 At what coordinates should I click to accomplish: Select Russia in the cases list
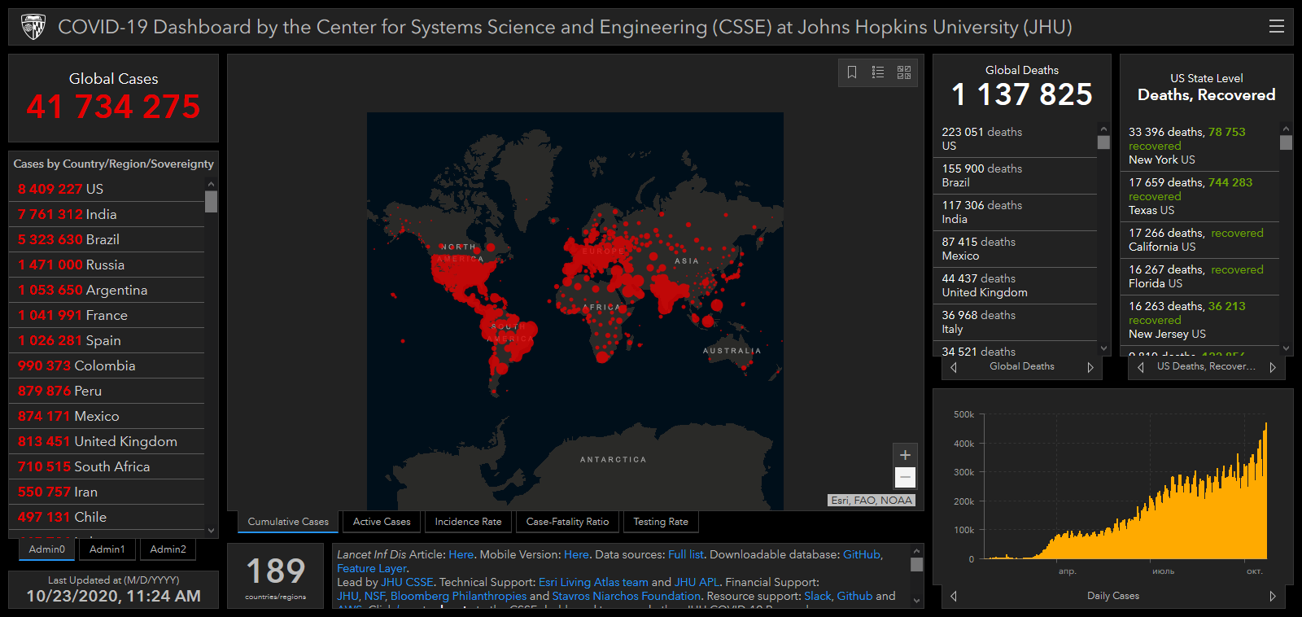pos(107,265)
